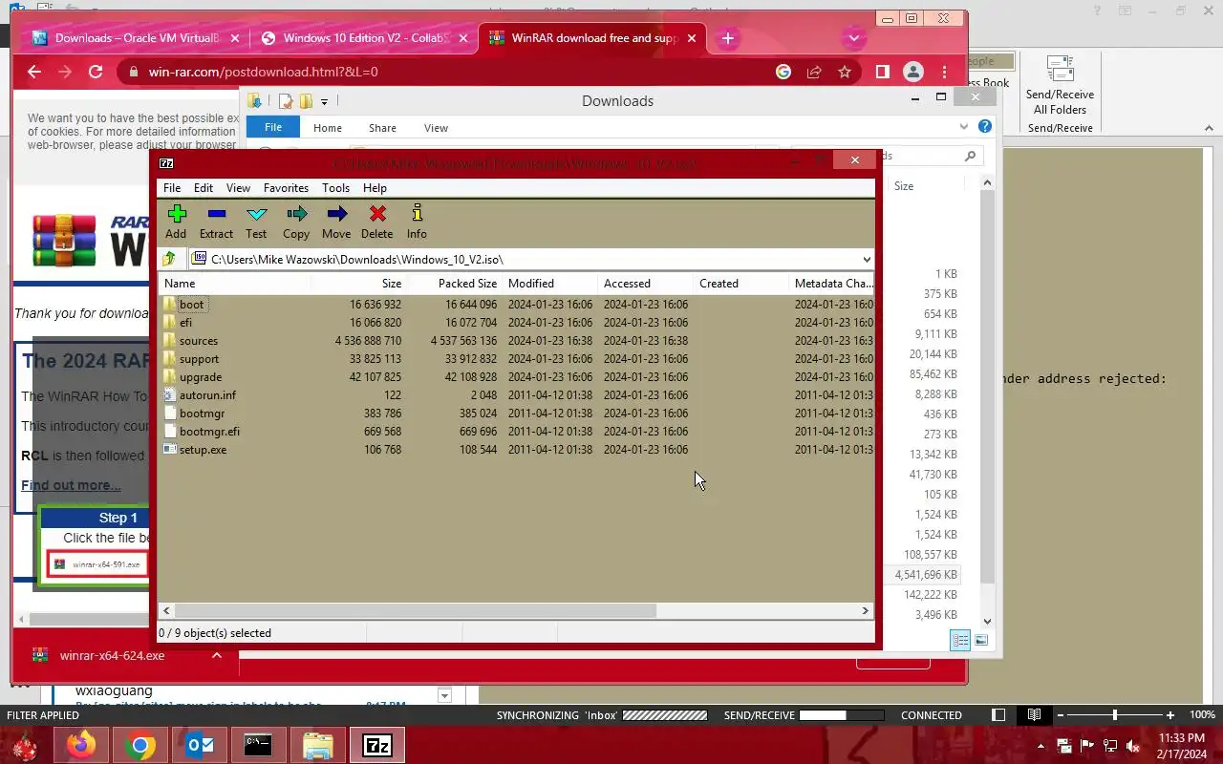
Task: Open Chrome from the taskbar
Action: point(140,745)
